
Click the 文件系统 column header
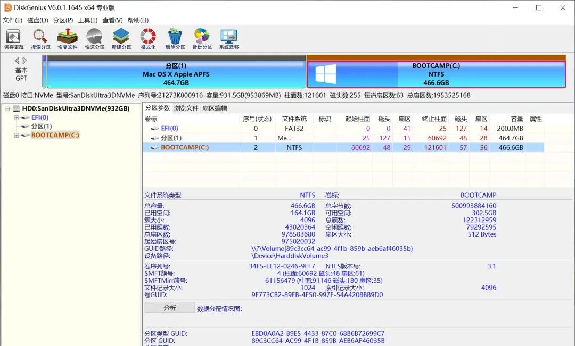click(x=294, y=119)
